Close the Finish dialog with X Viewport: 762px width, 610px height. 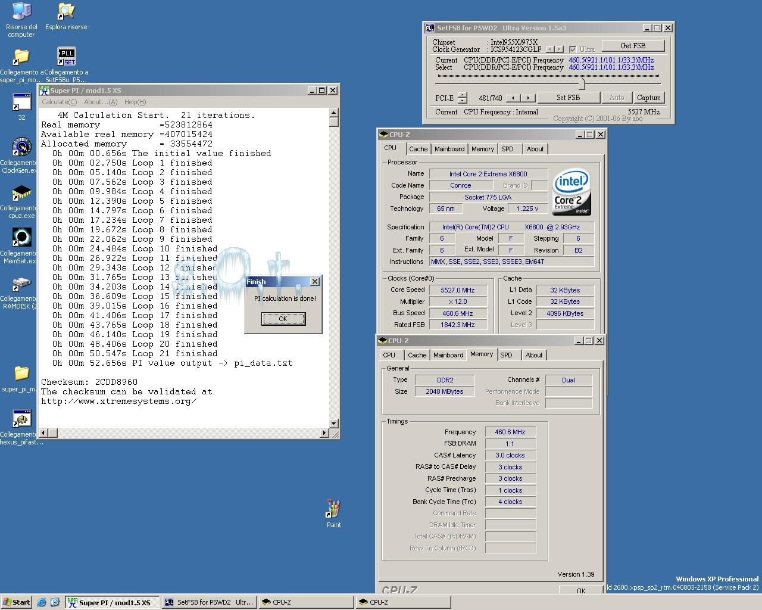(315, 282)
